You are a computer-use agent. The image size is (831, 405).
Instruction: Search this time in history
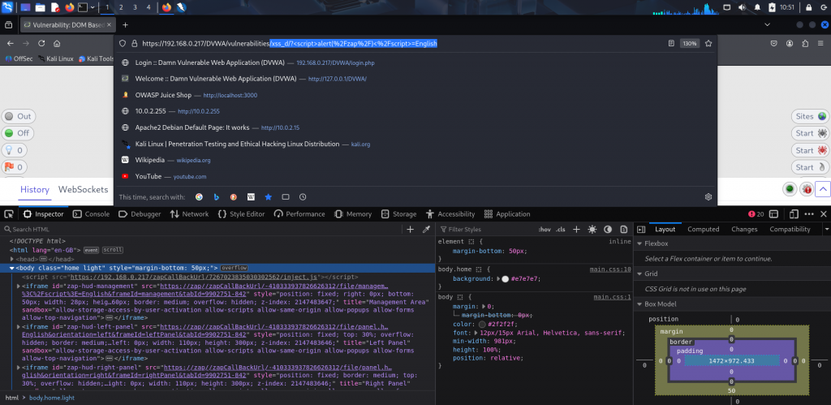[x=303, y=196]
